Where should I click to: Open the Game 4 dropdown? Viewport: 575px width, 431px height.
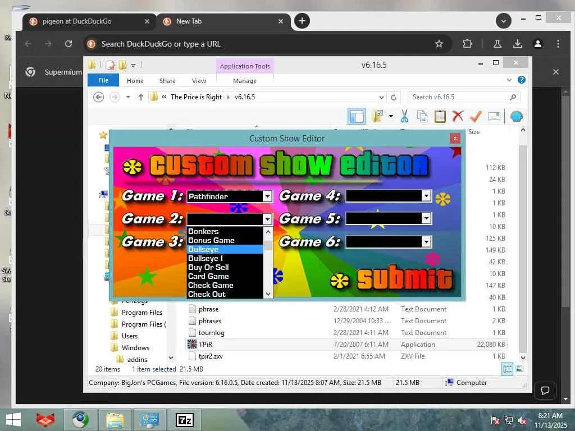426,196
